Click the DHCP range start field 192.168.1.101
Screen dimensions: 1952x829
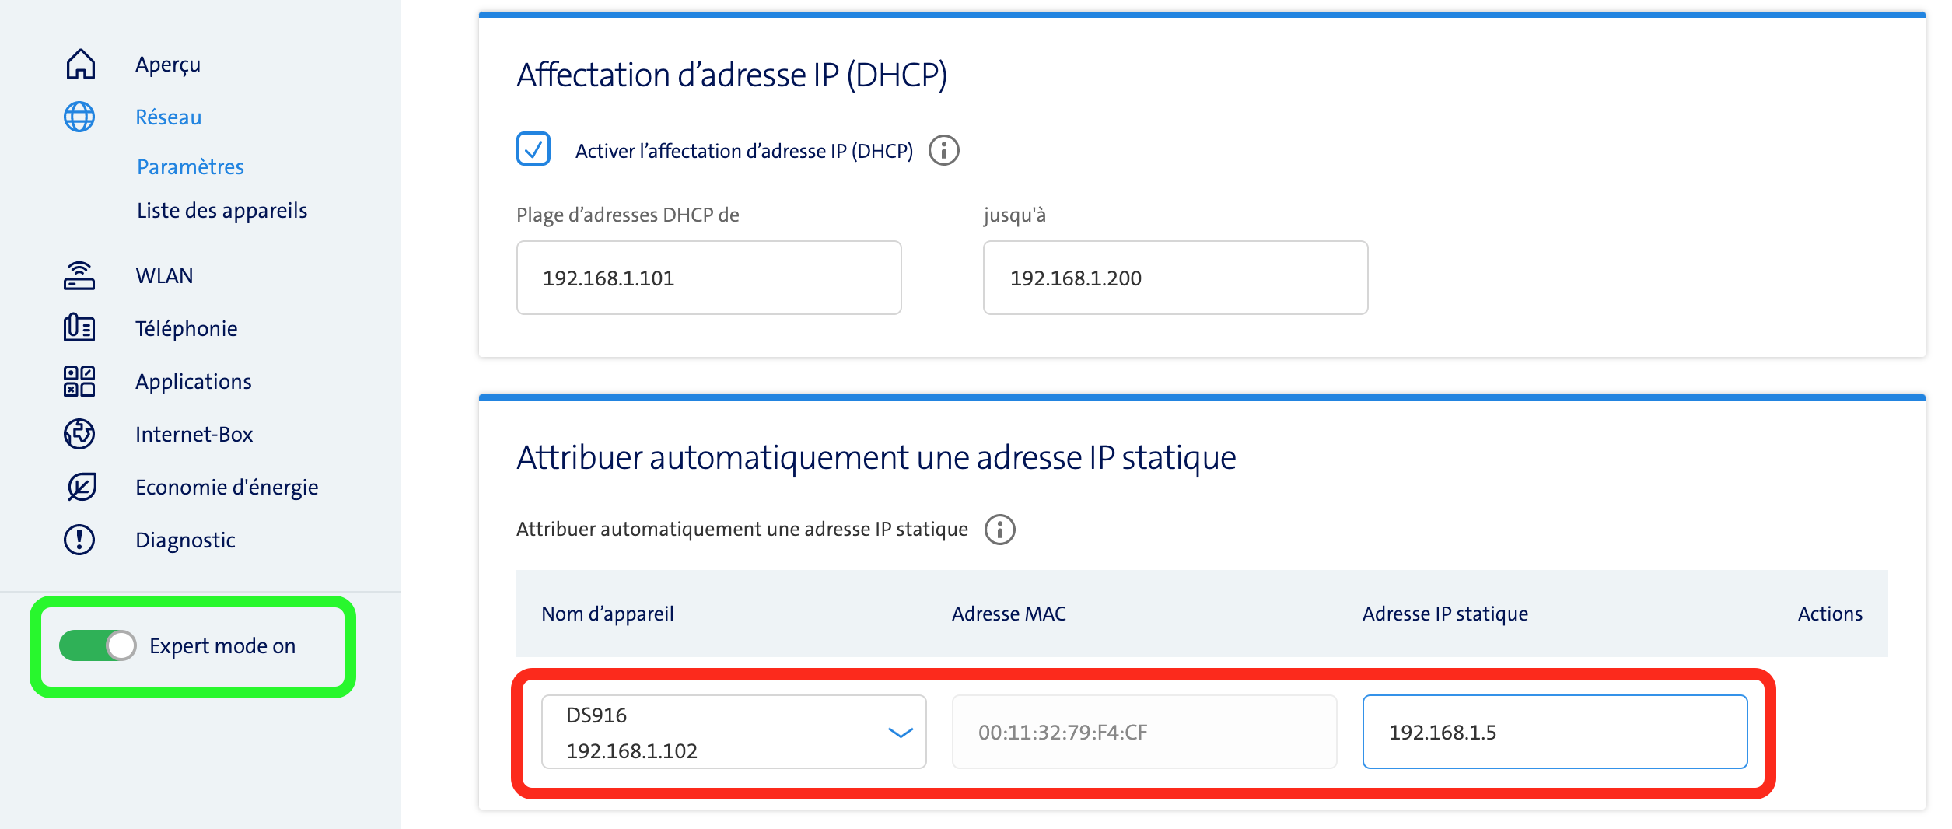[x=709, y=278]
